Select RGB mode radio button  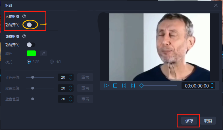click(29, 62)
